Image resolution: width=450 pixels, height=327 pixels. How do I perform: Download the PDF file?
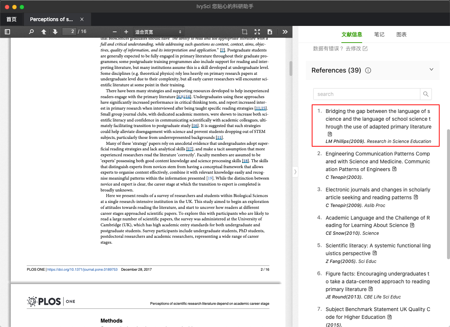(x=270, y=32)
